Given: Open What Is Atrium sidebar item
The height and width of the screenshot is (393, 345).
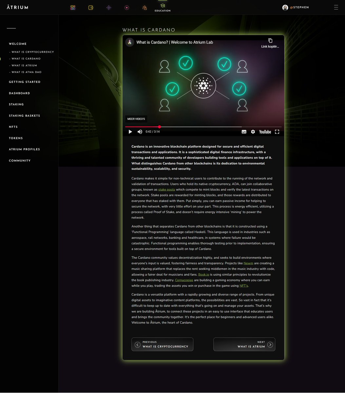Looking at the screenshot, I should coord(24,65).
